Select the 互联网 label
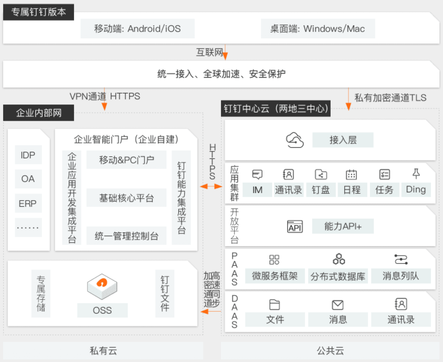443x362 pixels. point(209,52)
